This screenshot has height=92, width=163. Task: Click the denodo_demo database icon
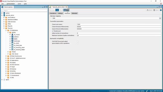tap(4, 15)
